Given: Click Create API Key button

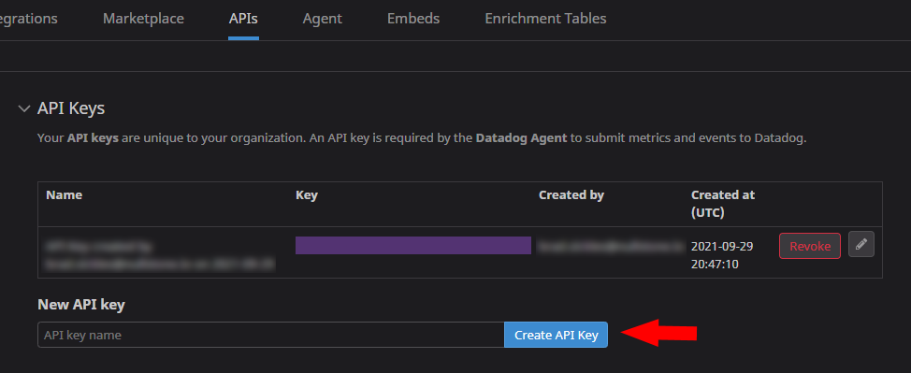Looking at the screenshot, I should point(556,335).
